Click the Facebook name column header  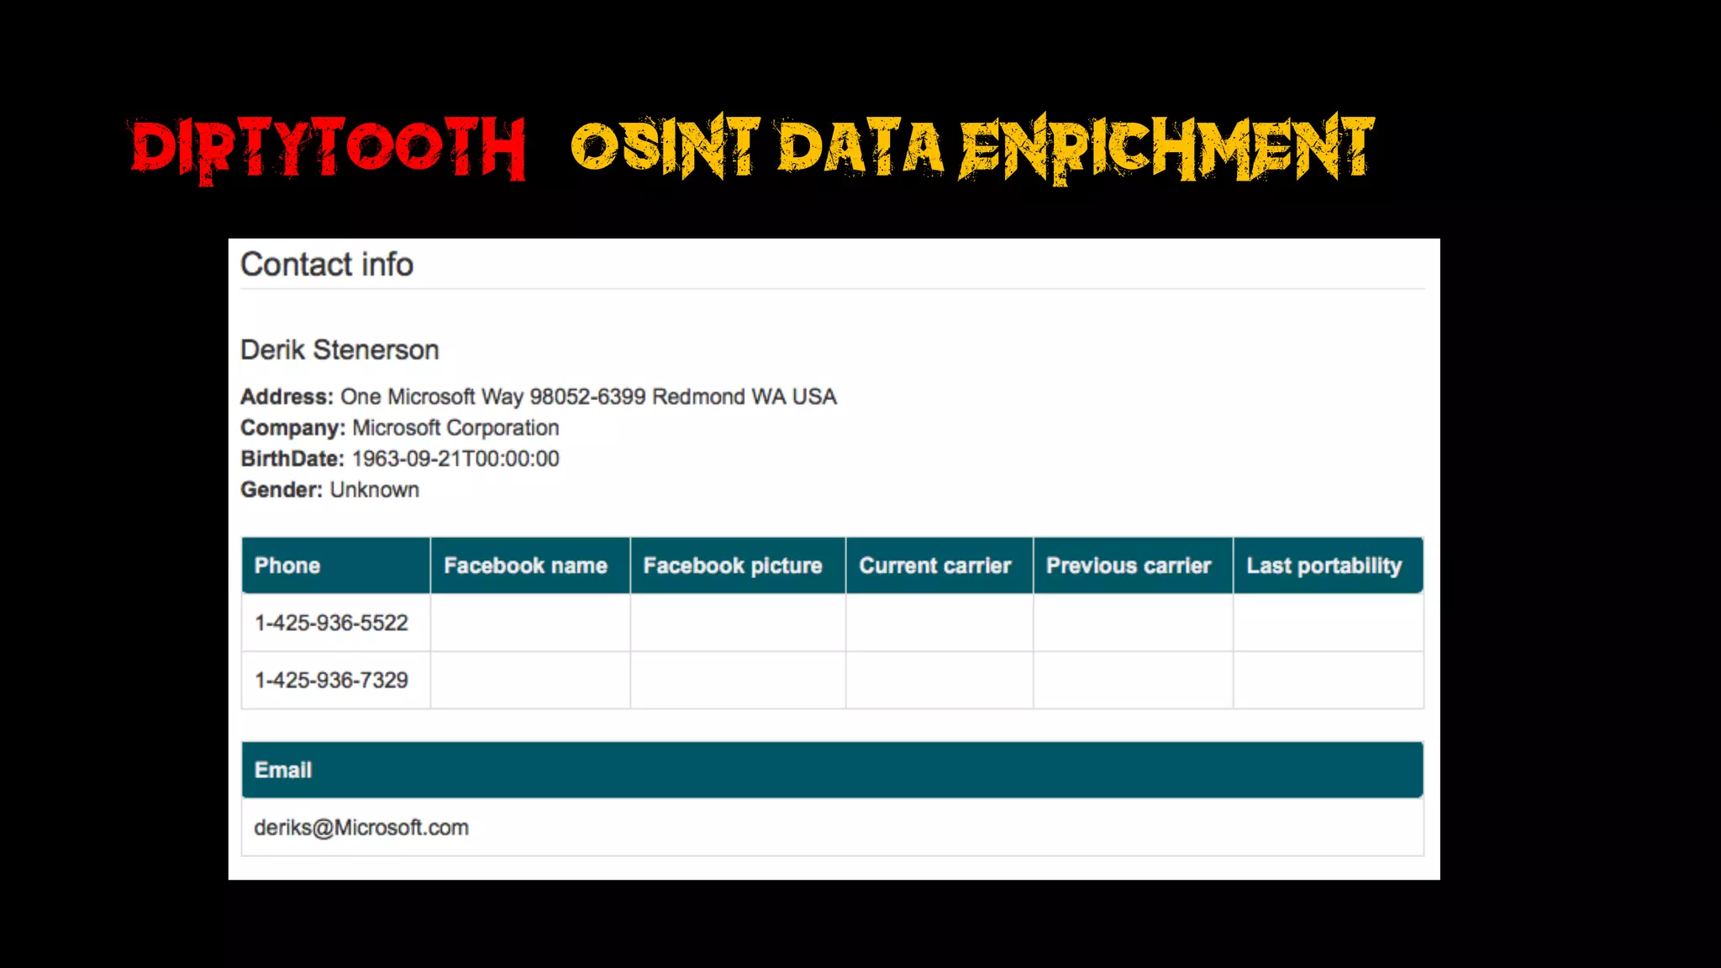coord(530,566)
